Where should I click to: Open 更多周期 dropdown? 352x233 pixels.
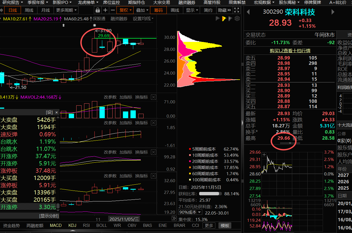click(x=66, y=10)
